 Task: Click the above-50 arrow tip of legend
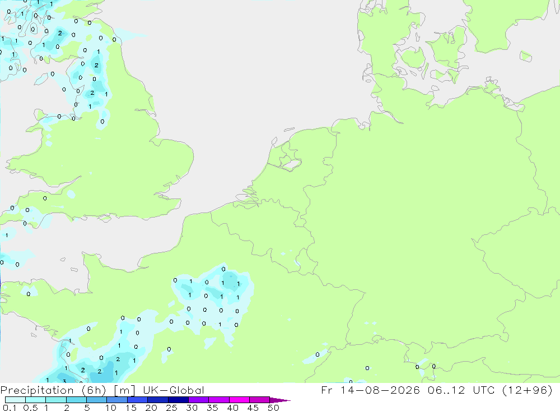(x=280, y=400)
